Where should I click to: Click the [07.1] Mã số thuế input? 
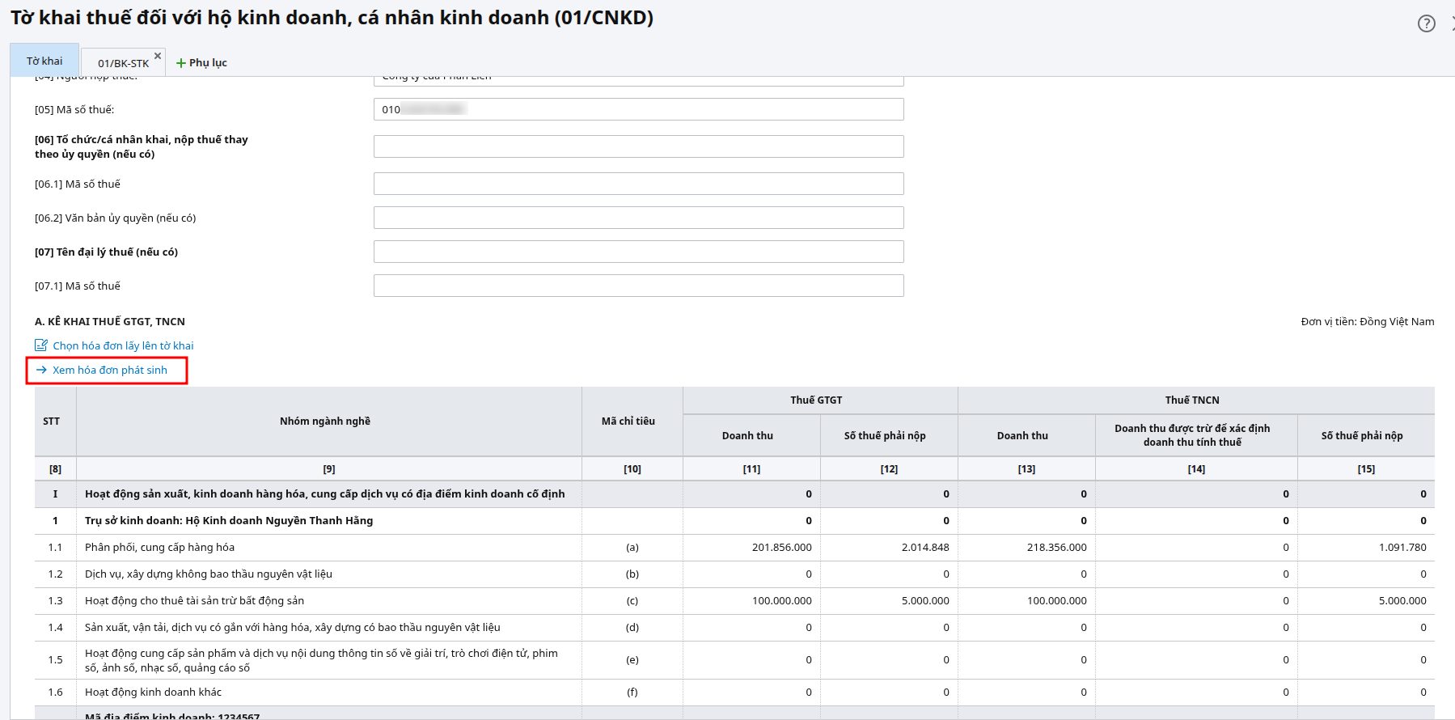[x=638, y=286]
